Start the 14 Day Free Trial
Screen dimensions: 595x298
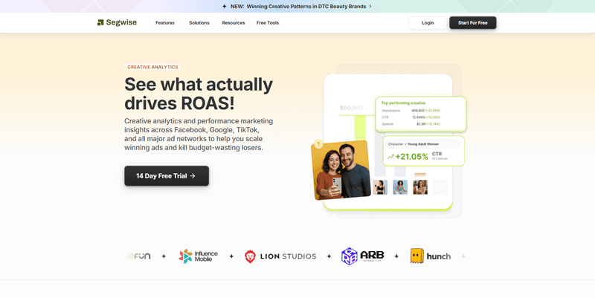[167, 176]
